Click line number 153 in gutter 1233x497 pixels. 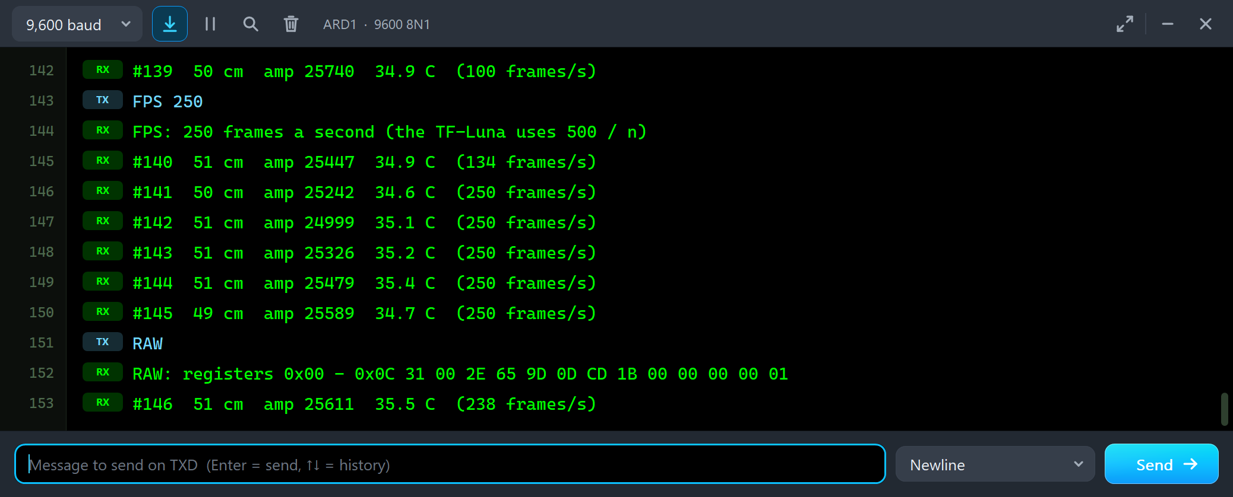click(42, 403)
